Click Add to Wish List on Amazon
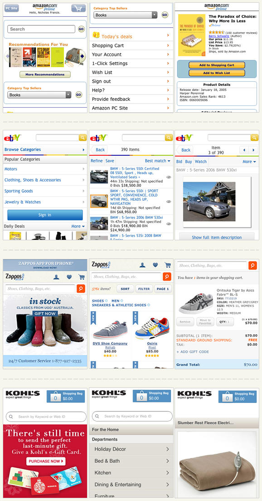The image size is (262, 501). pos(217,73)
